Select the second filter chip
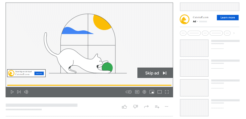Image resolution: width=246 pixels, height=119 pixels. (x=194, y=33)
